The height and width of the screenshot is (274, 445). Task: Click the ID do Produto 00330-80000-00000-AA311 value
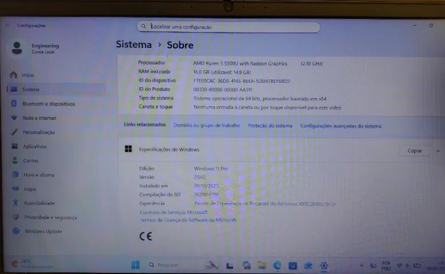pyautogui.click(x=223, y=90)
